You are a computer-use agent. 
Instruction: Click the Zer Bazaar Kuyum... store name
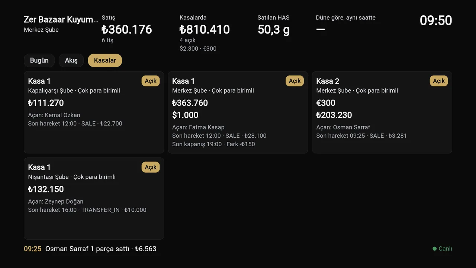61,20
